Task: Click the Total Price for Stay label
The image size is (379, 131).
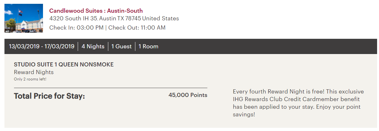Action: (x=49, y=96)
